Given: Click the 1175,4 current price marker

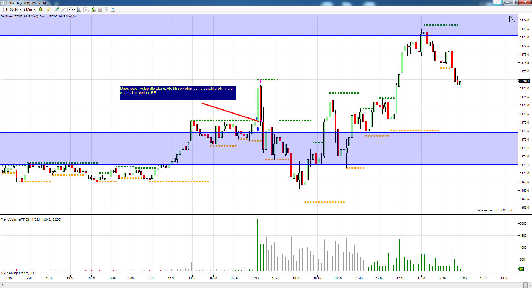Looking at the screenshot, I should tap(524, 81).
